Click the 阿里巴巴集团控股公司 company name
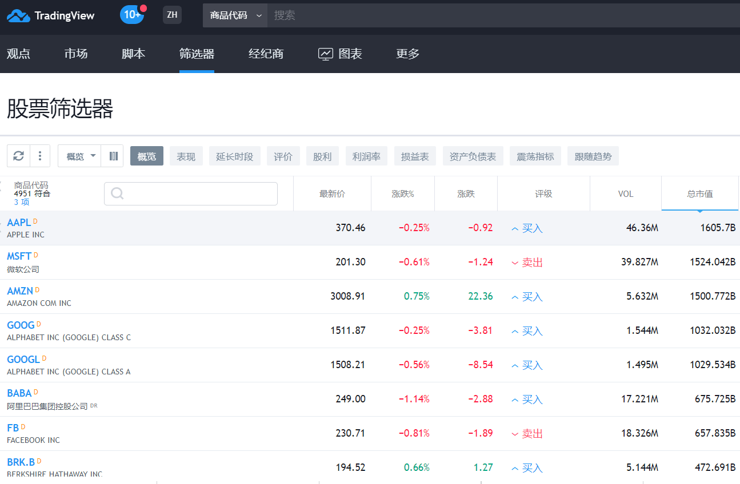 pyautogui.click(x=47, y=406)
